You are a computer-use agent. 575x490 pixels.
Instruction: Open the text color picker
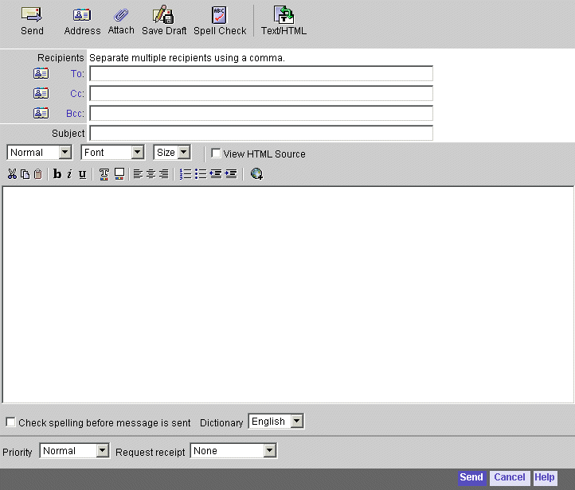point(104,174)
